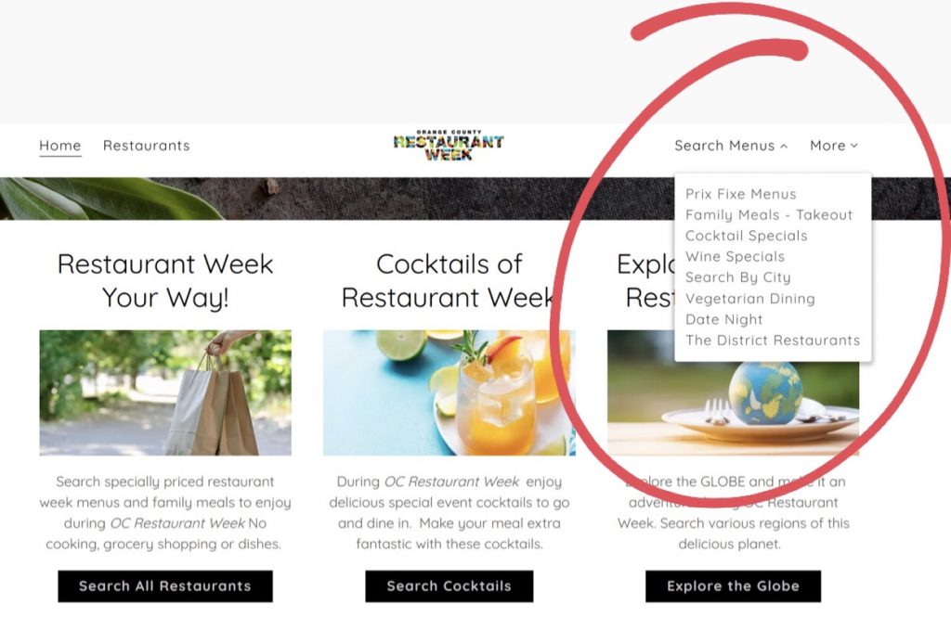
Task: Open The District Restaurants link
Action: tap(773, 340)
